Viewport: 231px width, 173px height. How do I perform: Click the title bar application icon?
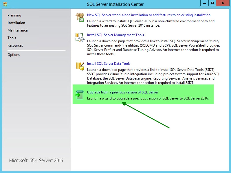[x=5, y=4]
